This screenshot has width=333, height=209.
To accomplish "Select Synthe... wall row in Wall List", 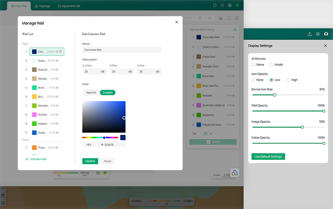I will tap(47, 115).
